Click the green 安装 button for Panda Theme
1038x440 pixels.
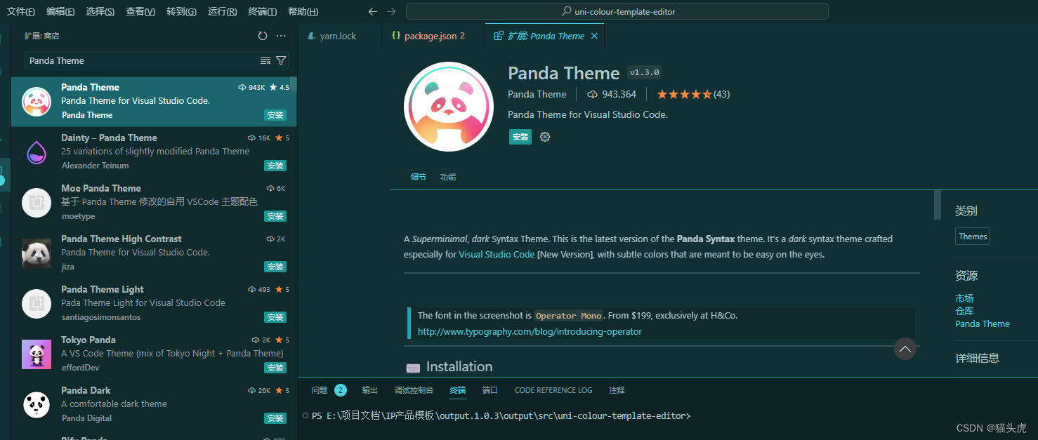click(520, 137)
